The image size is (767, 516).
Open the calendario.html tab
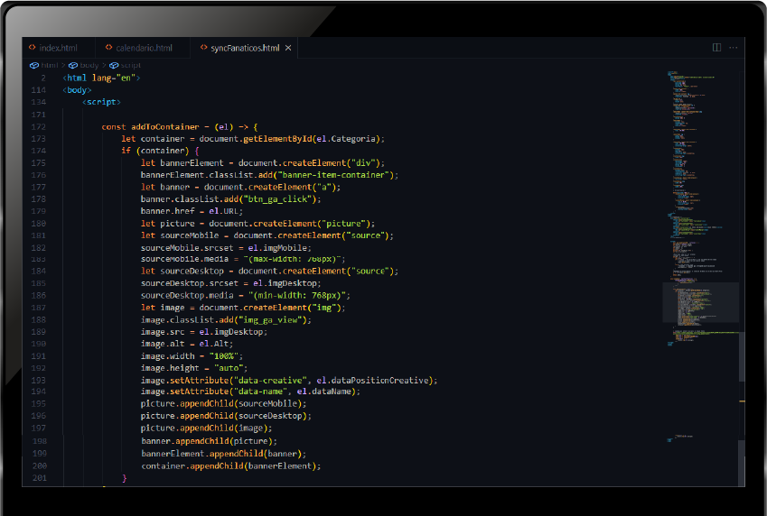[x=139, y=48]
